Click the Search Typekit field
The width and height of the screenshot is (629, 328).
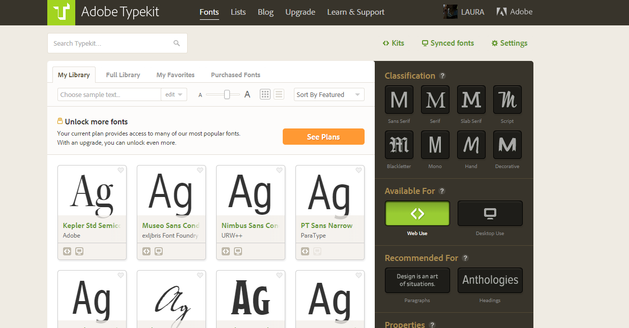pyautogui.click(x=117, y=43)
